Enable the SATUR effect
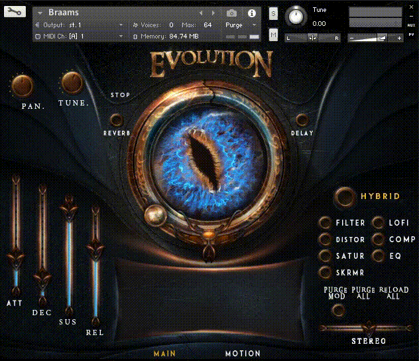 tap(326, 256)
